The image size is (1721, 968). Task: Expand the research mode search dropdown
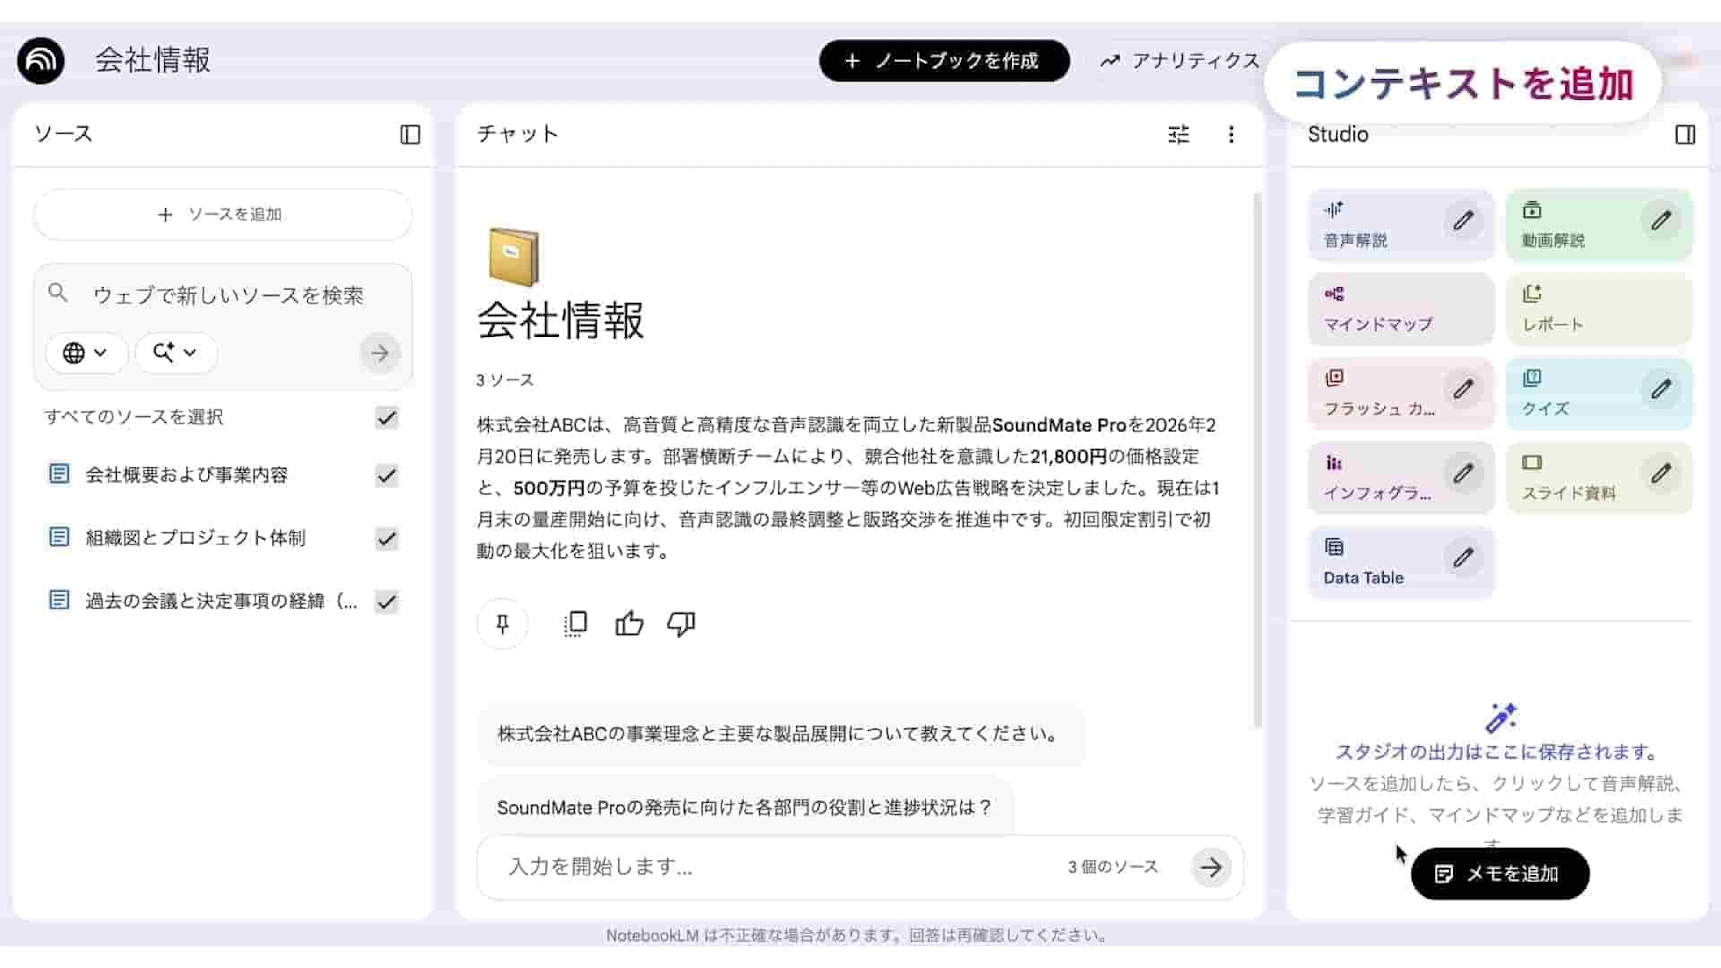click(x=175, y=352)
